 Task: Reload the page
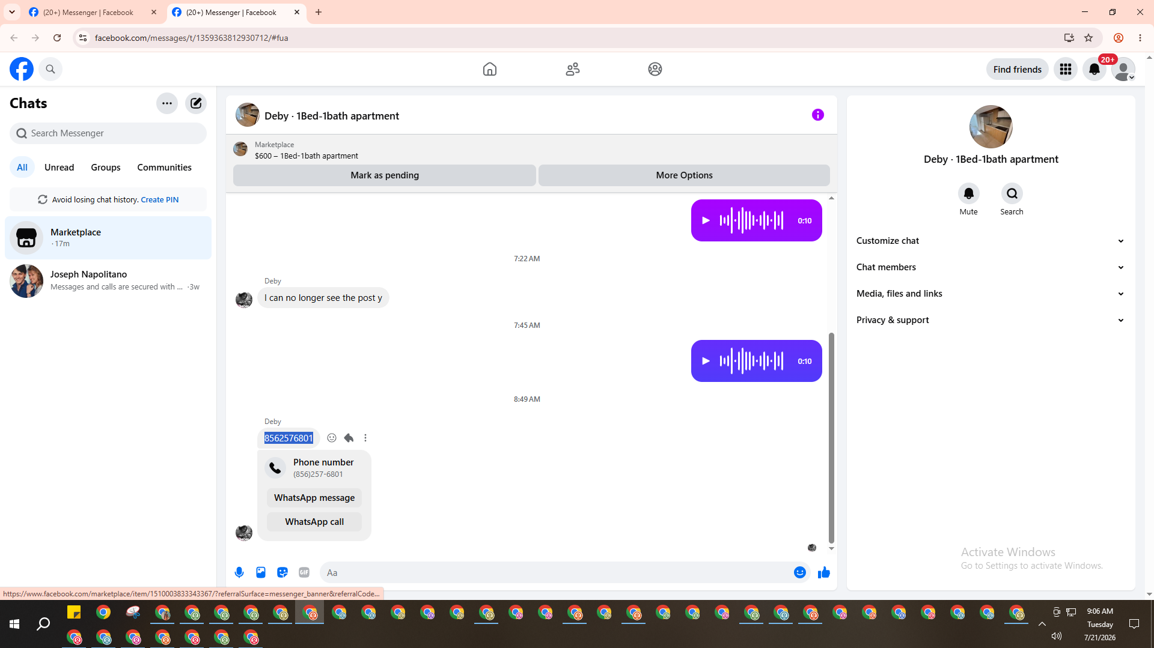57,38
